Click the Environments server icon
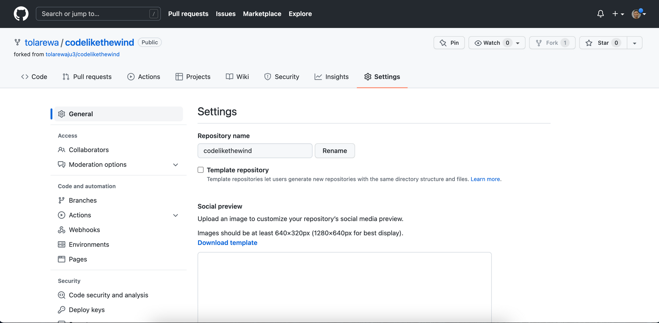Image resolution: width=659 pixels, height=323 pixels. [62, 245]
